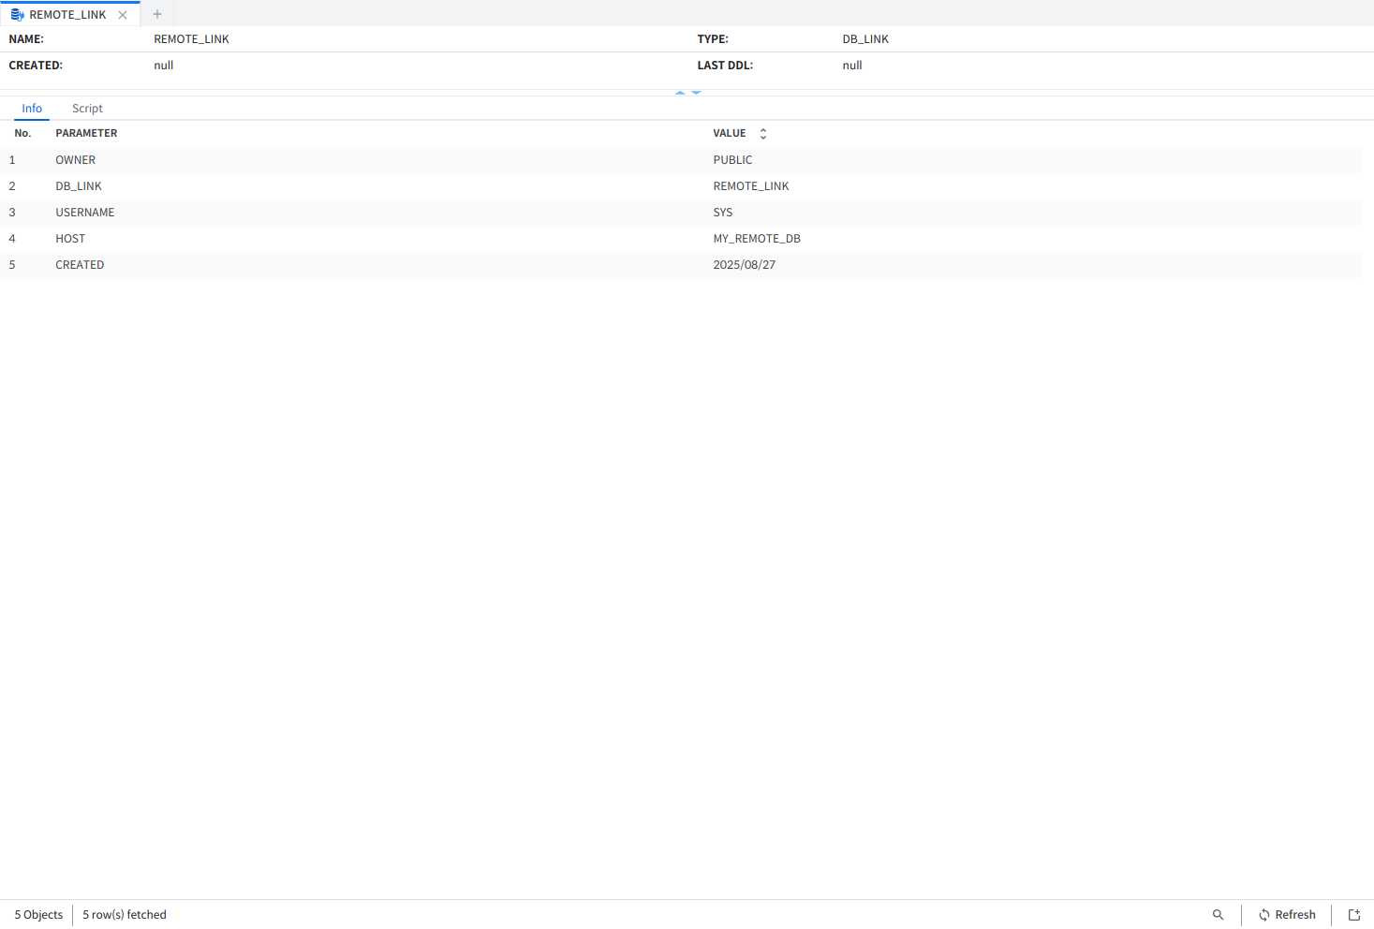1374x929 pixels.
Task: Click the PUBLIC owner value cell
Action: click(x=732, y=160)
